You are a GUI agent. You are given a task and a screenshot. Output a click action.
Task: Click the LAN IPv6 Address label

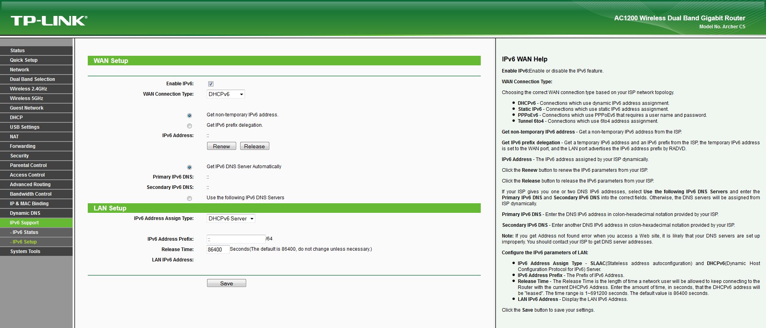173,260
